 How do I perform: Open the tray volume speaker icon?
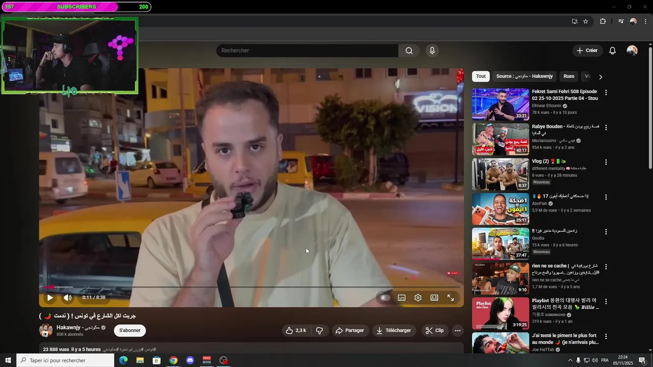595,360
